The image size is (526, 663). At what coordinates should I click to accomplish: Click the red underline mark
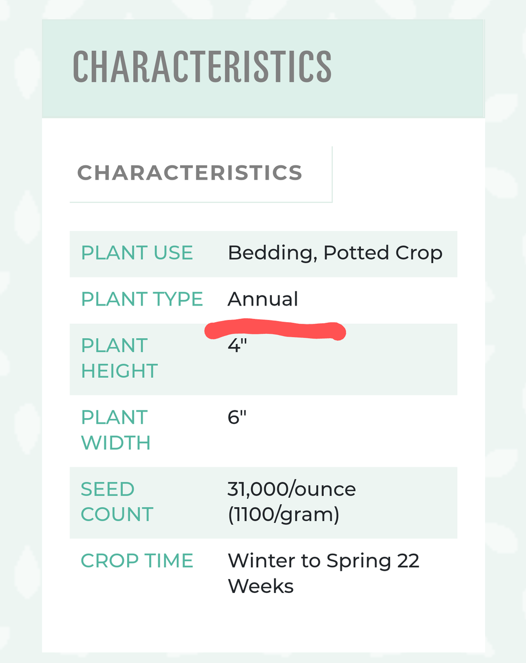(275, 329)
